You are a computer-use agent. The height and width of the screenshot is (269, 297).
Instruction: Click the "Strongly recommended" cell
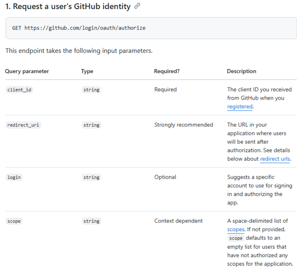[x=184, y=125]
